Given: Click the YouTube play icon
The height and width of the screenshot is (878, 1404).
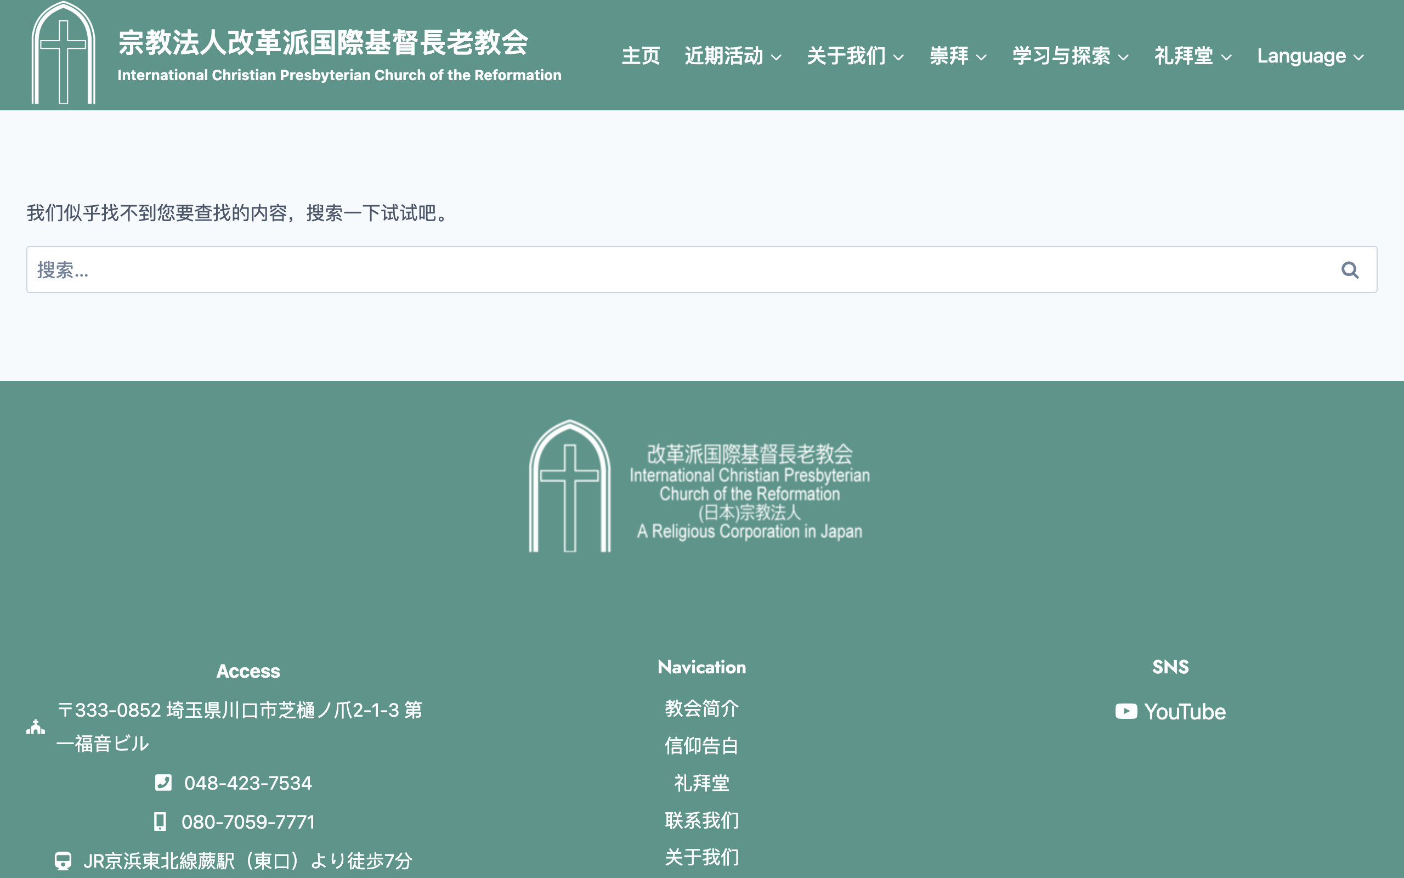Looking at the screenshot, I should click(x=1126, y=712).
